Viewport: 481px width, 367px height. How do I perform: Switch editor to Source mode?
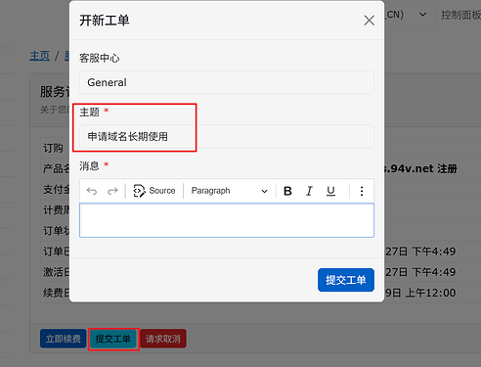(x=154, y=191)
